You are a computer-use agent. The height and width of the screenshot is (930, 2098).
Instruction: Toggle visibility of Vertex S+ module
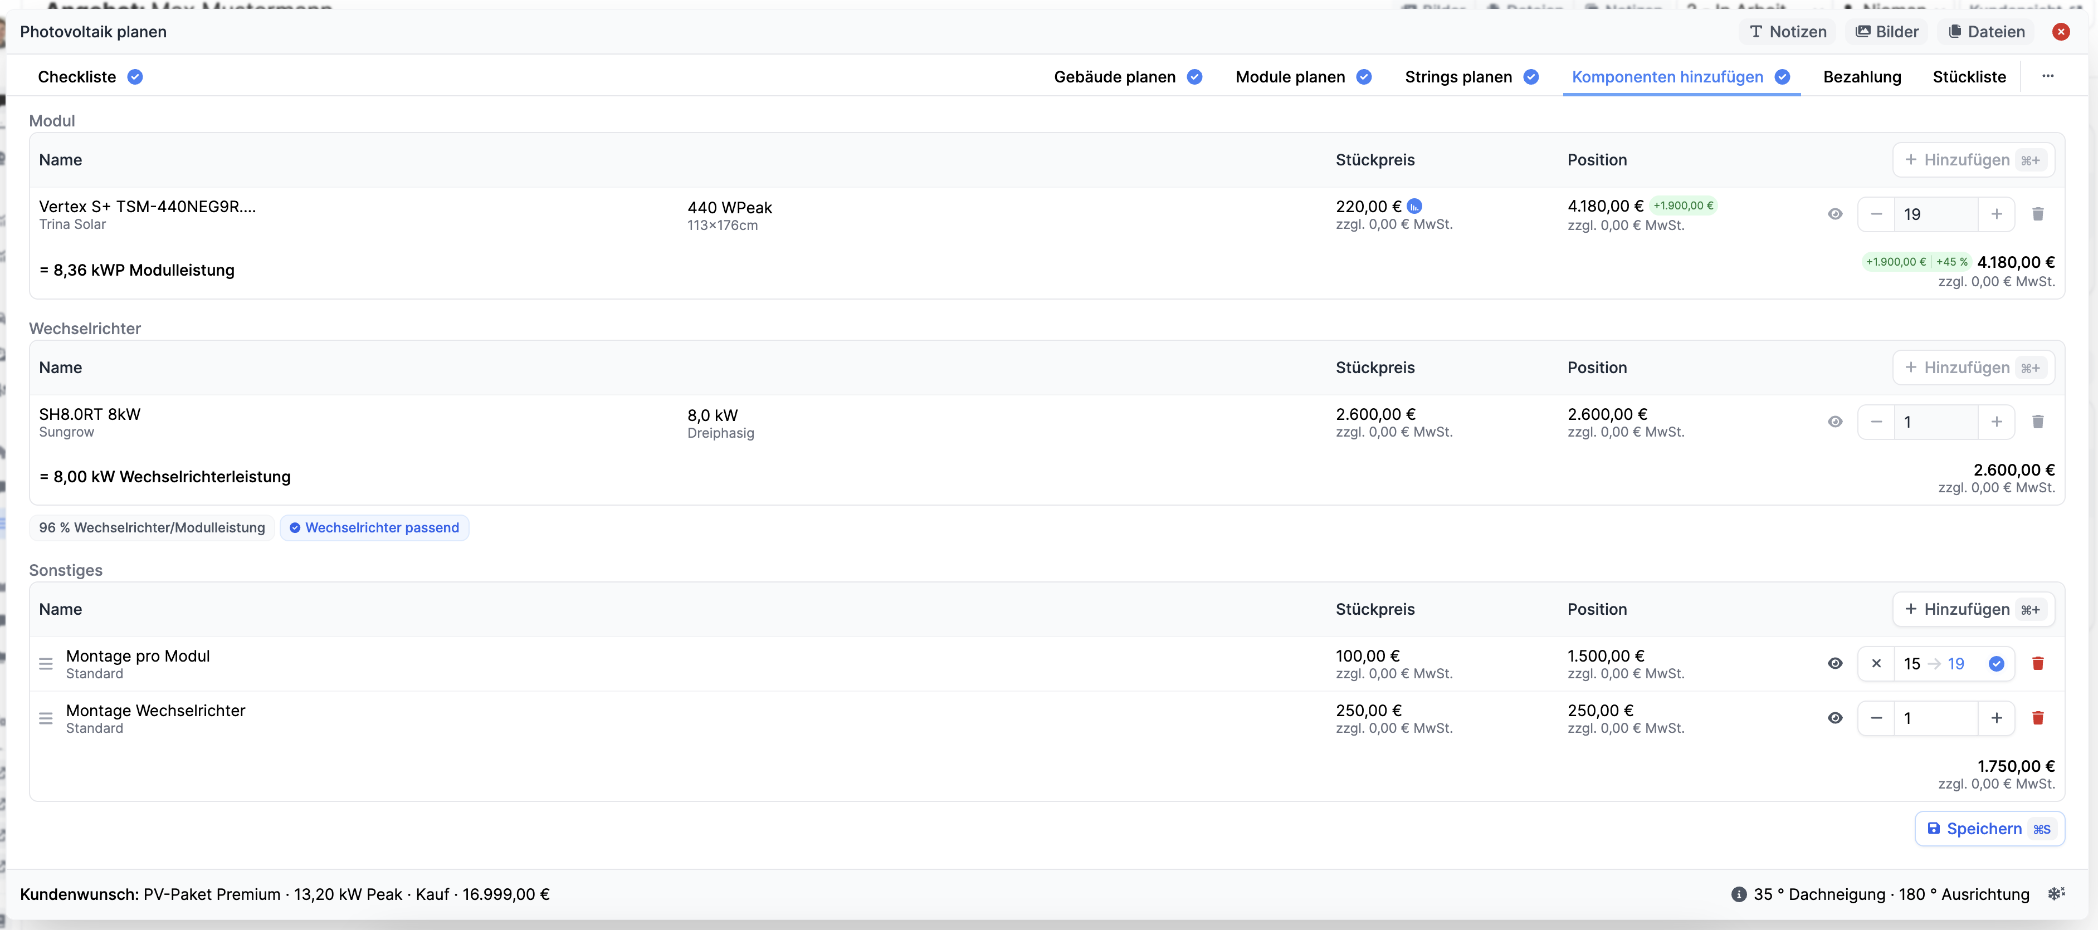tap(1834, 214)
